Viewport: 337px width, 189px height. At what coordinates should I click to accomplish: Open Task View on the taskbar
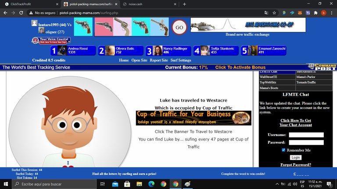click(103, 184)
